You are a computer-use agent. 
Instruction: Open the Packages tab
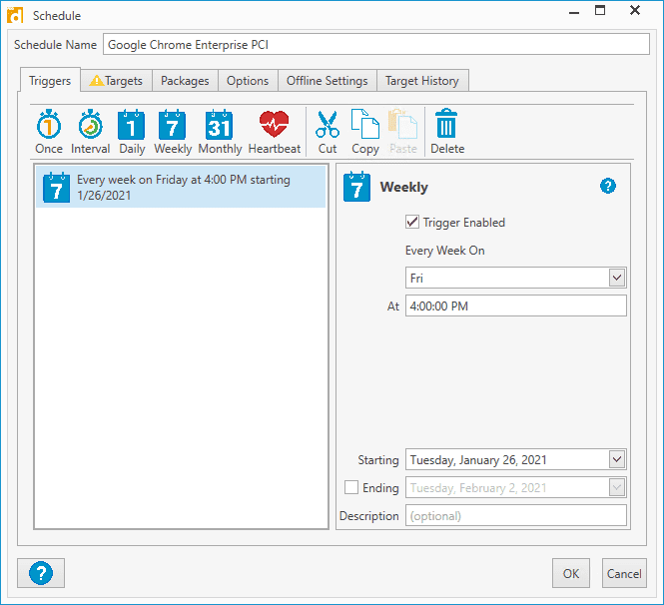pyautogui.click(x=185, y=81)
